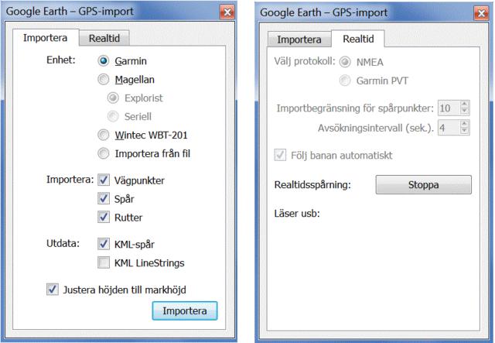Adjust the Importbegränsning för spårpunkter stepper
495x343 pixels.
pos(463,108)
